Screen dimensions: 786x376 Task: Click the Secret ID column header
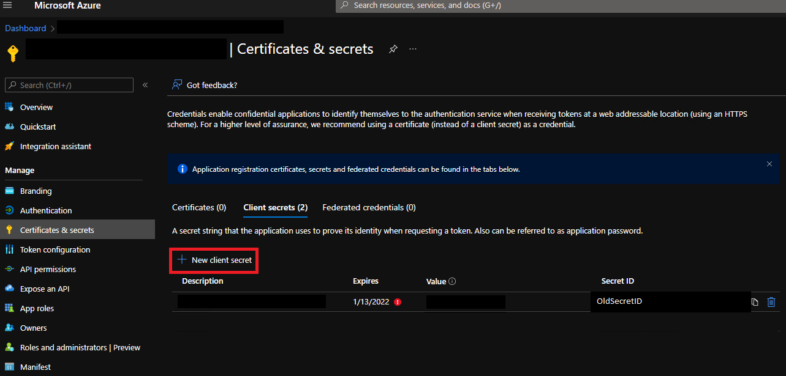click(618, 281)
